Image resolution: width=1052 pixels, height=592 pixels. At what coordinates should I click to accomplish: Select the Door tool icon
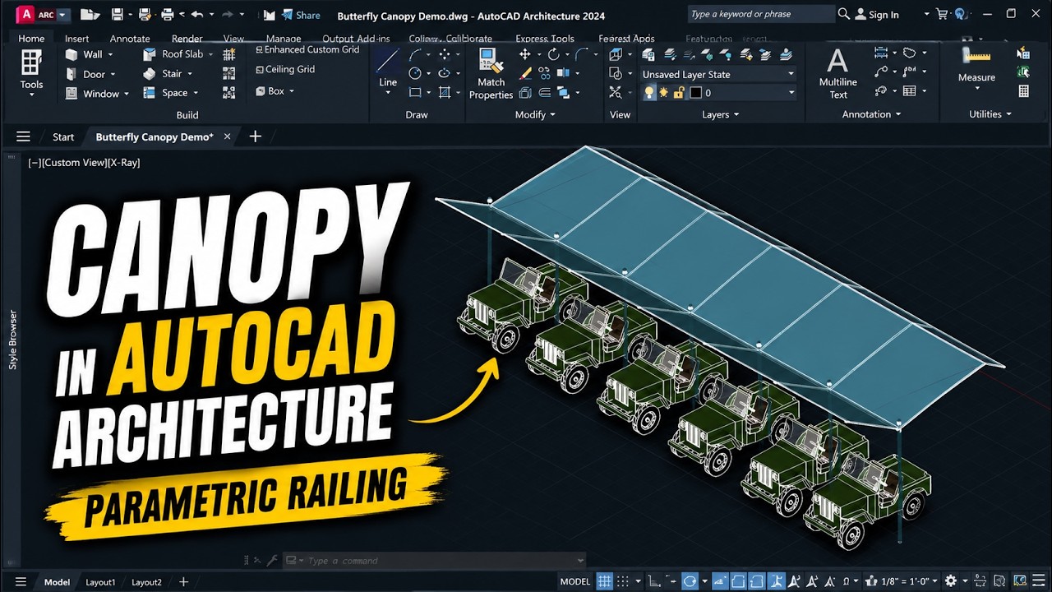point(72,74)
